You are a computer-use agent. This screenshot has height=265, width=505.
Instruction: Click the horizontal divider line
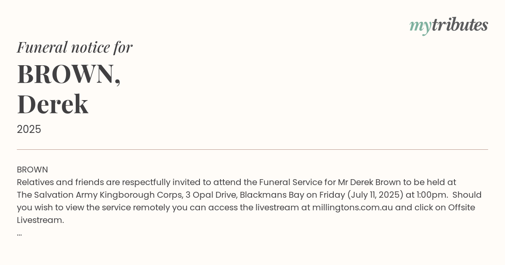252,149
